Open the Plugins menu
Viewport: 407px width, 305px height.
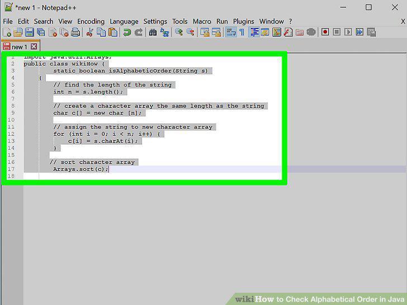pyautogui.click(x=244, y=21)
